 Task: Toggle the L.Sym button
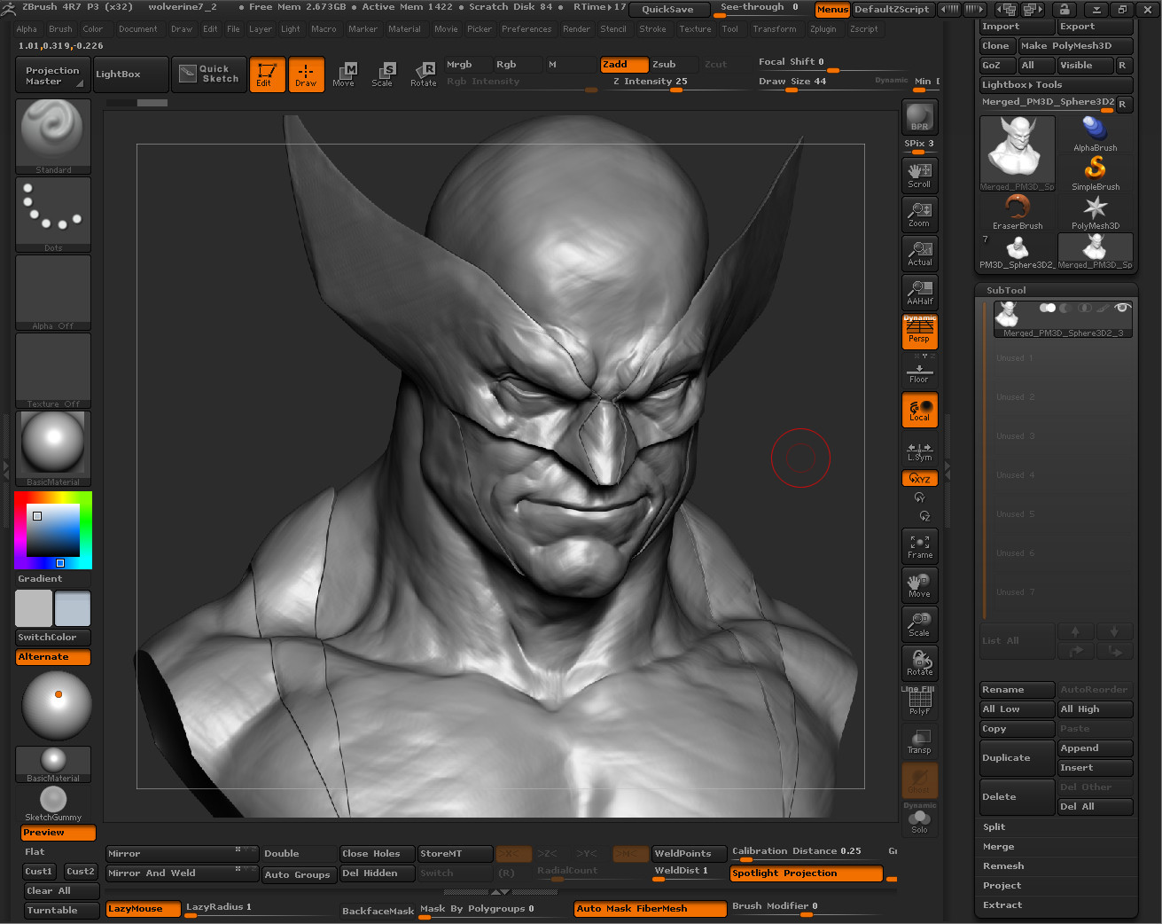pyautogui.click(x=919, y=451)
